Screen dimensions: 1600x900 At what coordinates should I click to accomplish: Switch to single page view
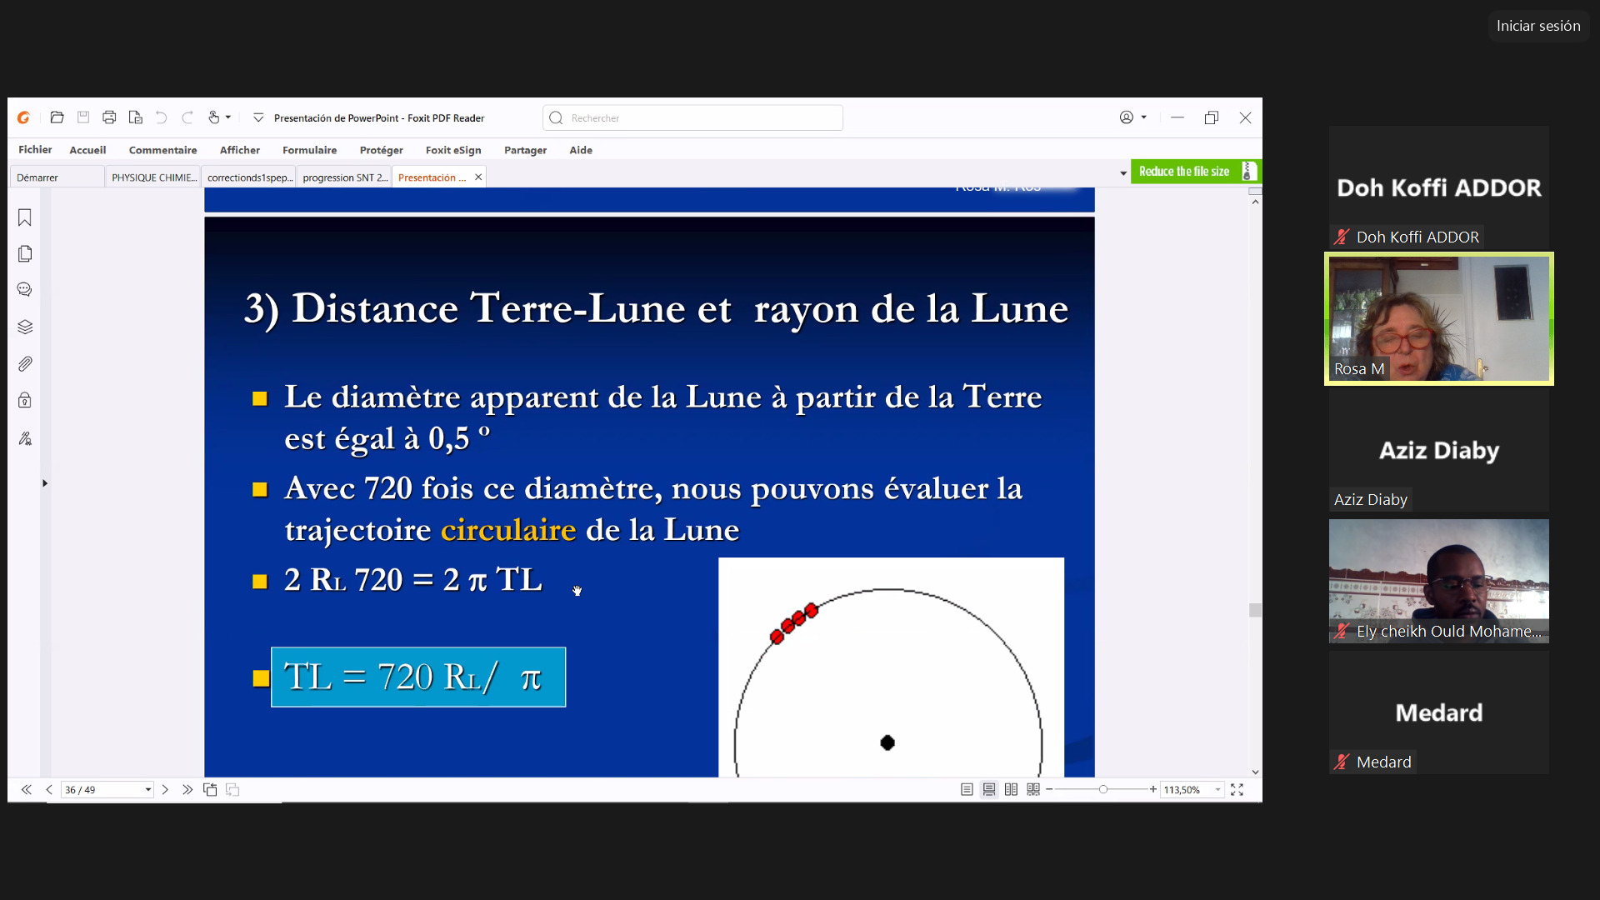967,789
